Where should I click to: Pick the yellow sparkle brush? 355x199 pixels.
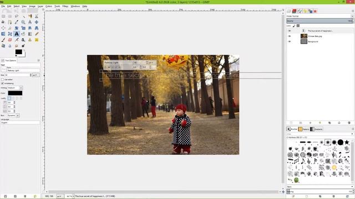[x=334, y=167]
